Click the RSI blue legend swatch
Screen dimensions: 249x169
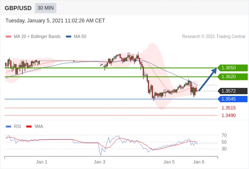[8, 127]
